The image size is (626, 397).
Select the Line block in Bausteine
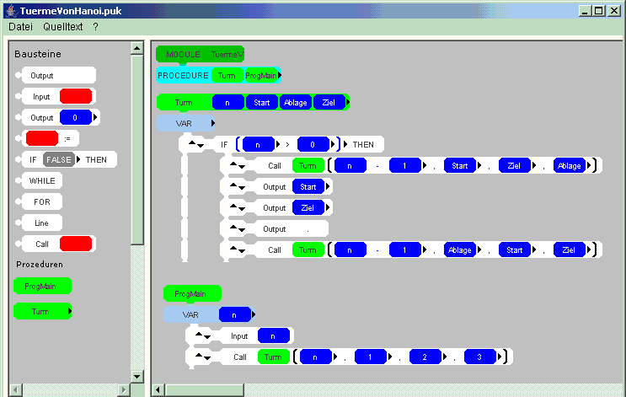[40, 223]
